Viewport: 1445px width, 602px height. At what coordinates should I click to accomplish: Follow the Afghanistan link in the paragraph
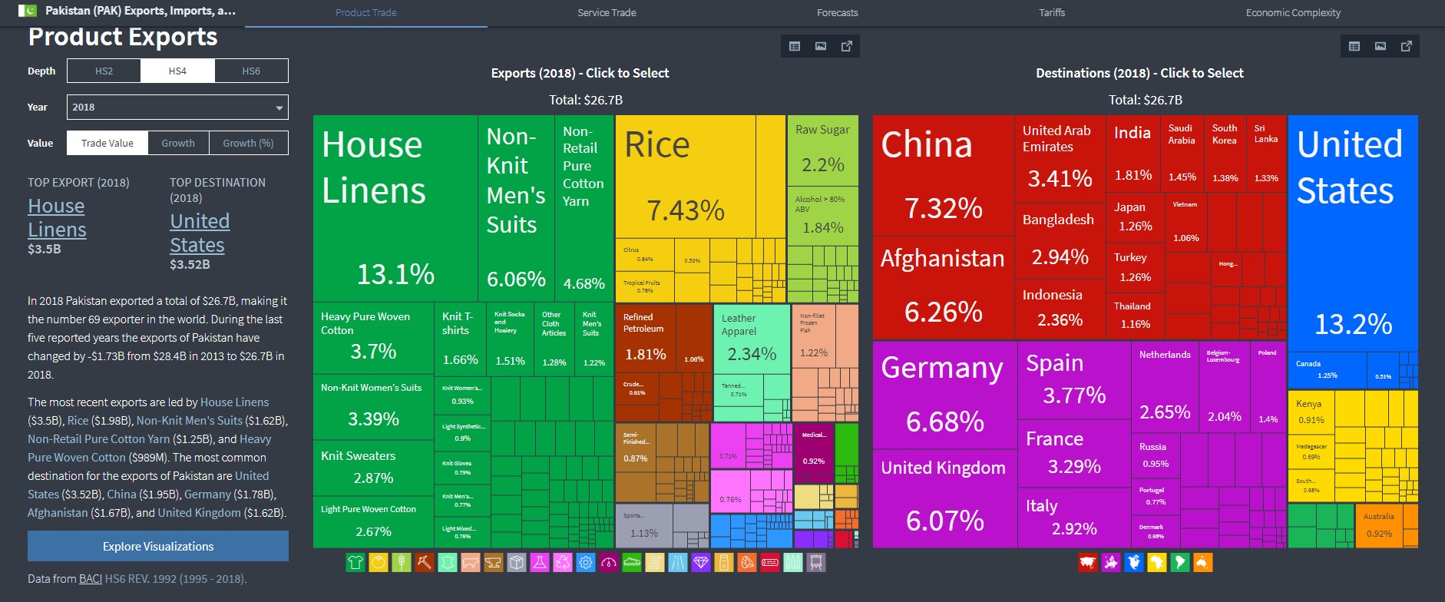tap(58, 512)
